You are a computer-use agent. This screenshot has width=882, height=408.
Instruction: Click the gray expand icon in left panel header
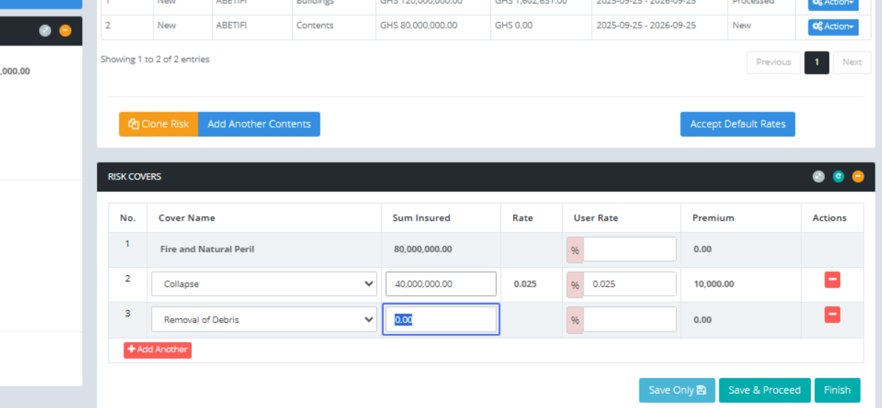click(x=46, y=31)
